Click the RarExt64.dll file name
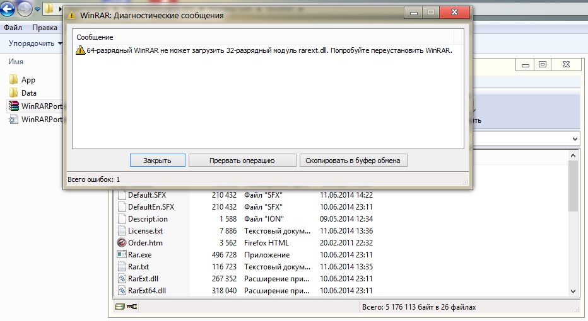Viewport: 588px width, 321px height. 147,291
